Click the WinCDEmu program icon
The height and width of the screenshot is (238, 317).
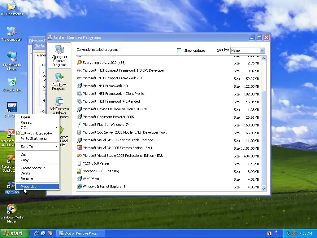(x=79, y=179)
